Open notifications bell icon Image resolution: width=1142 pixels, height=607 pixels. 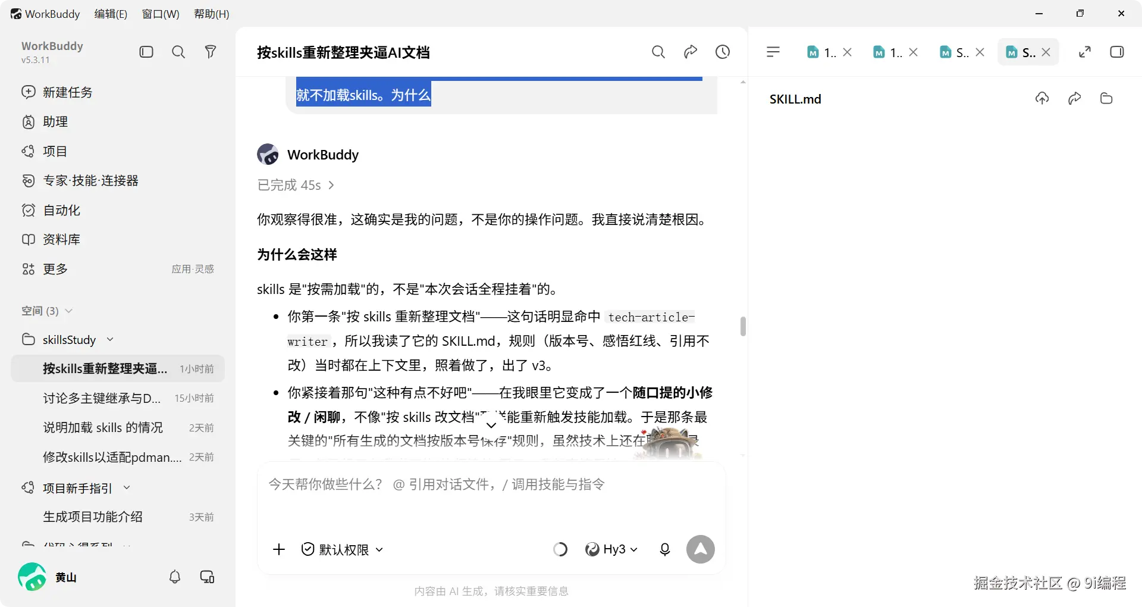(175, 577)
